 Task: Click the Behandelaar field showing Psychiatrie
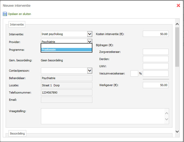[67, 78]
